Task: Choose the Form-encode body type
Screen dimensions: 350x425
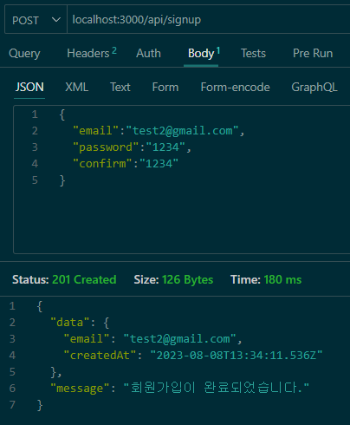Action: click(x=236, y=88)
